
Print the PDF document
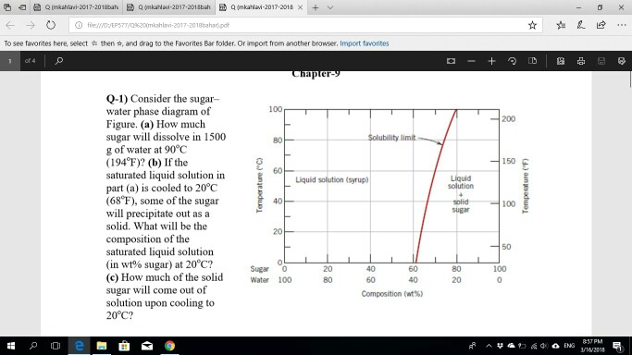581,61
